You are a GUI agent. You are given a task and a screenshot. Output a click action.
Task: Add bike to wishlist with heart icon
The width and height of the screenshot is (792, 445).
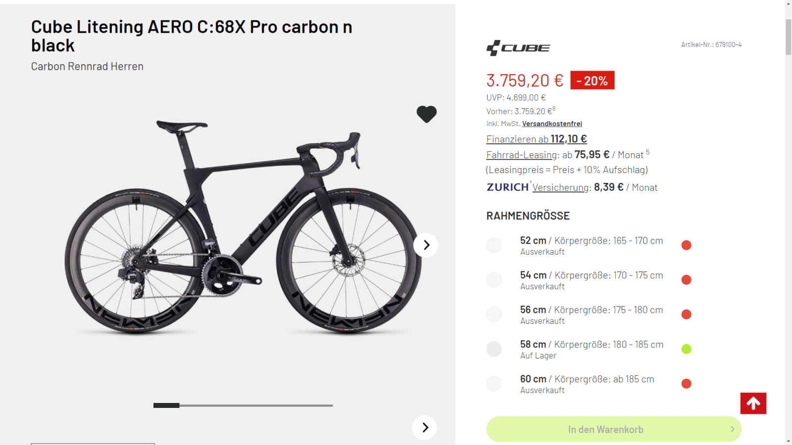pyautogui.click(x=426, y=114)
